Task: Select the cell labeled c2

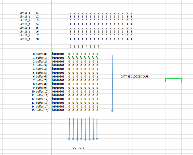Action: click(43, 16)
